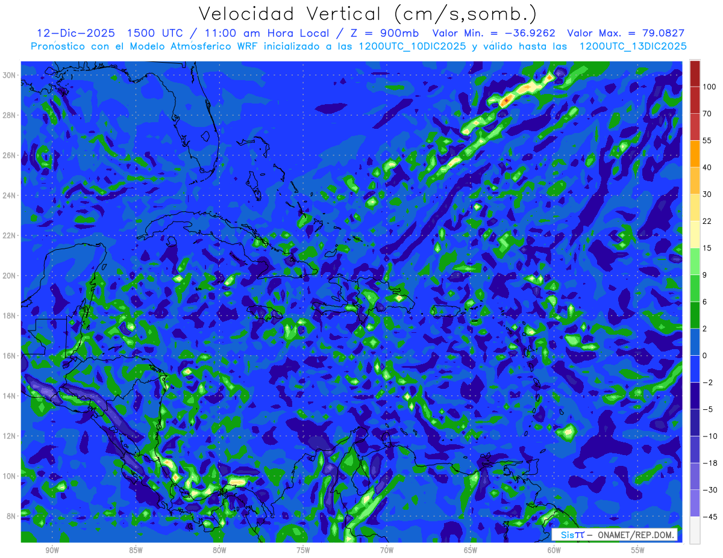Select the green swatch between 6 and 9
The height and width of the screenshot is (558, 723).
[x=695, y=288]
